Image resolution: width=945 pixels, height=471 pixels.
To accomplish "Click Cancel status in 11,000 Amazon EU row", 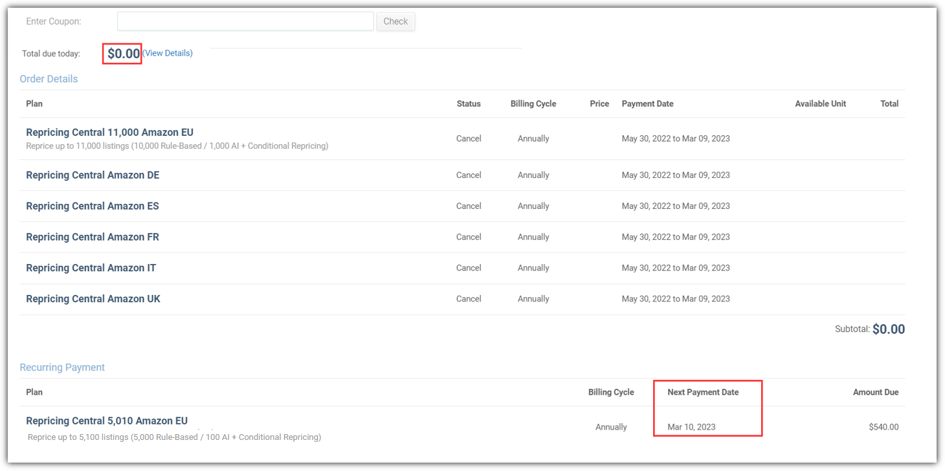I will click(469, 138).
